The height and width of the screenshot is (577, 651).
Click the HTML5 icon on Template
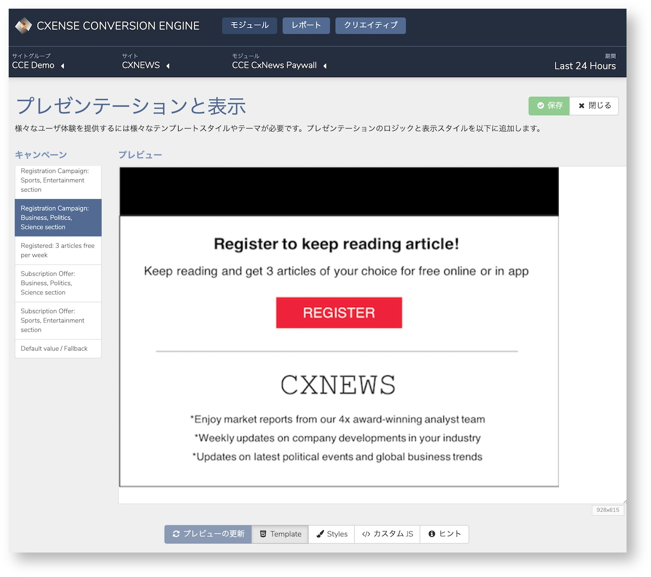point(263,534)
